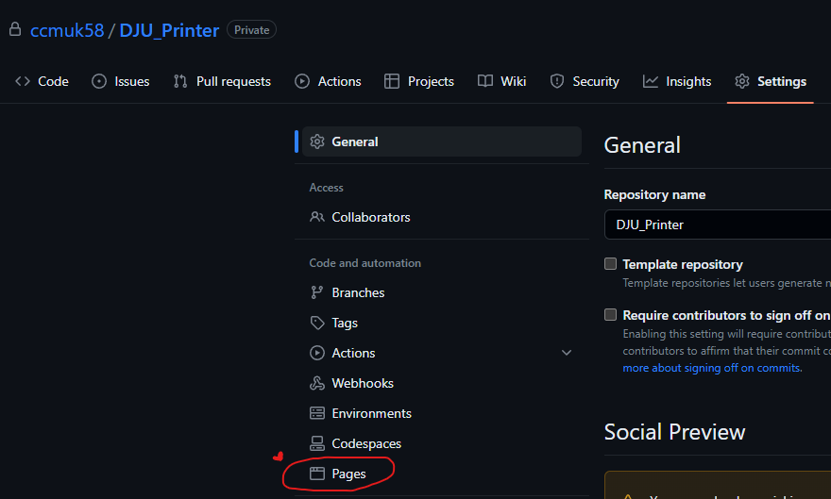Select General in the settings sidebar

pos(442,141)
